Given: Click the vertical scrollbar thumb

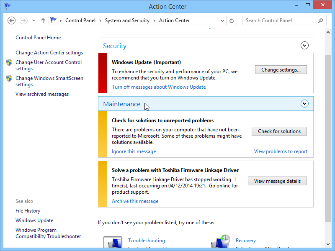Looking at the screenshot, I should (328, 138).
